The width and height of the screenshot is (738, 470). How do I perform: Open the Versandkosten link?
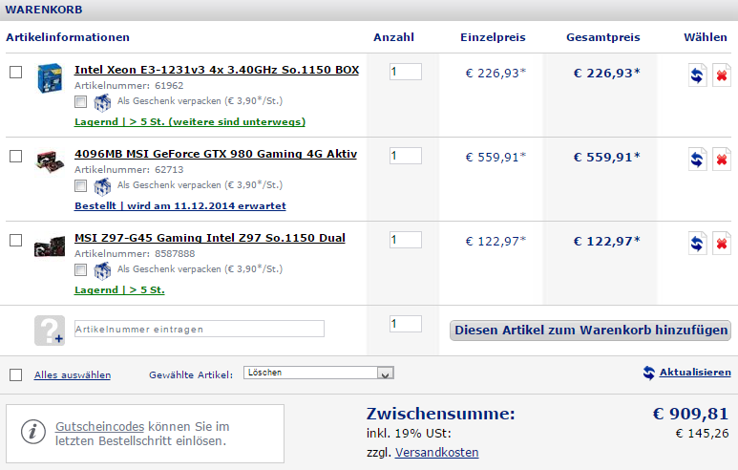click(x=436, y=452)
